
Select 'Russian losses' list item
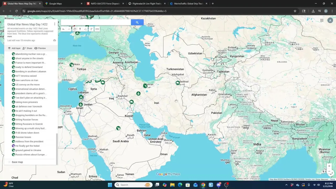click(23, 137)
